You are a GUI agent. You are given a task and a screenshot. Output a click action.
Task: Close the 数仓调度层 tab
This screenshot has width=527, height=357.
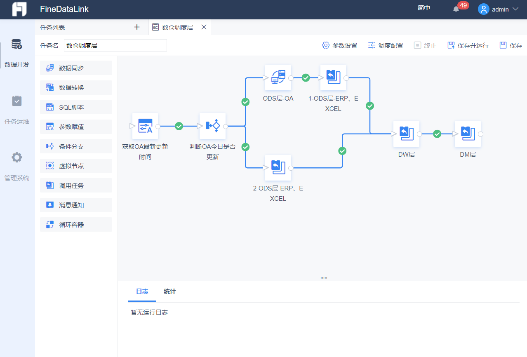pyautogui.click(x=204, y=27)
